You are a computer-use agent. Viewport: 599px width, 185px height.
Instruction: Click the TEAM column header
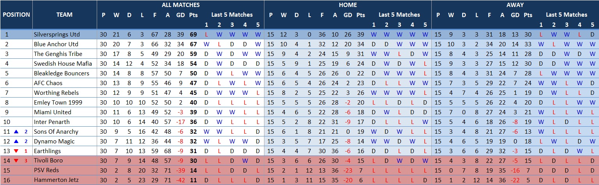pyautogui.click(x=64, y=15)
